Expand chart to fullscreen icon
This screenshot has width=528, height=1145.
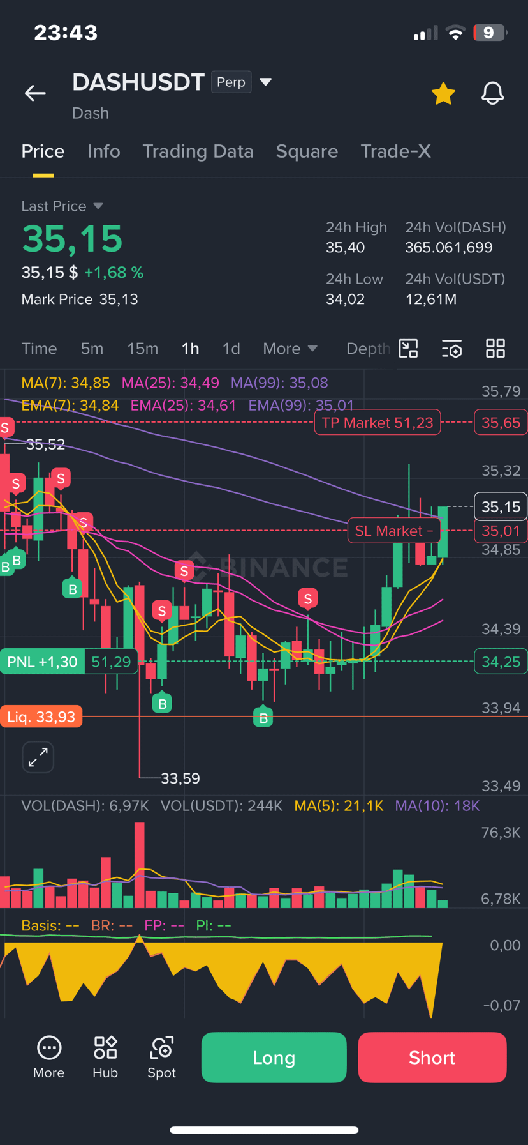[x=38, y=757]
